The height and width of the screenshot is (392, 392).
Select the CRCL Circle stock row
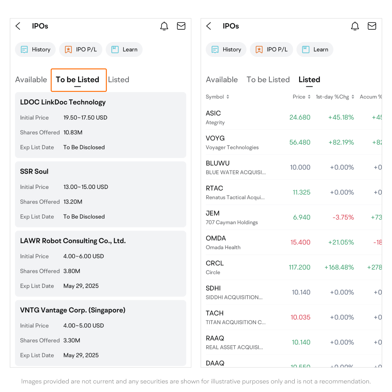tap(290, 267)
